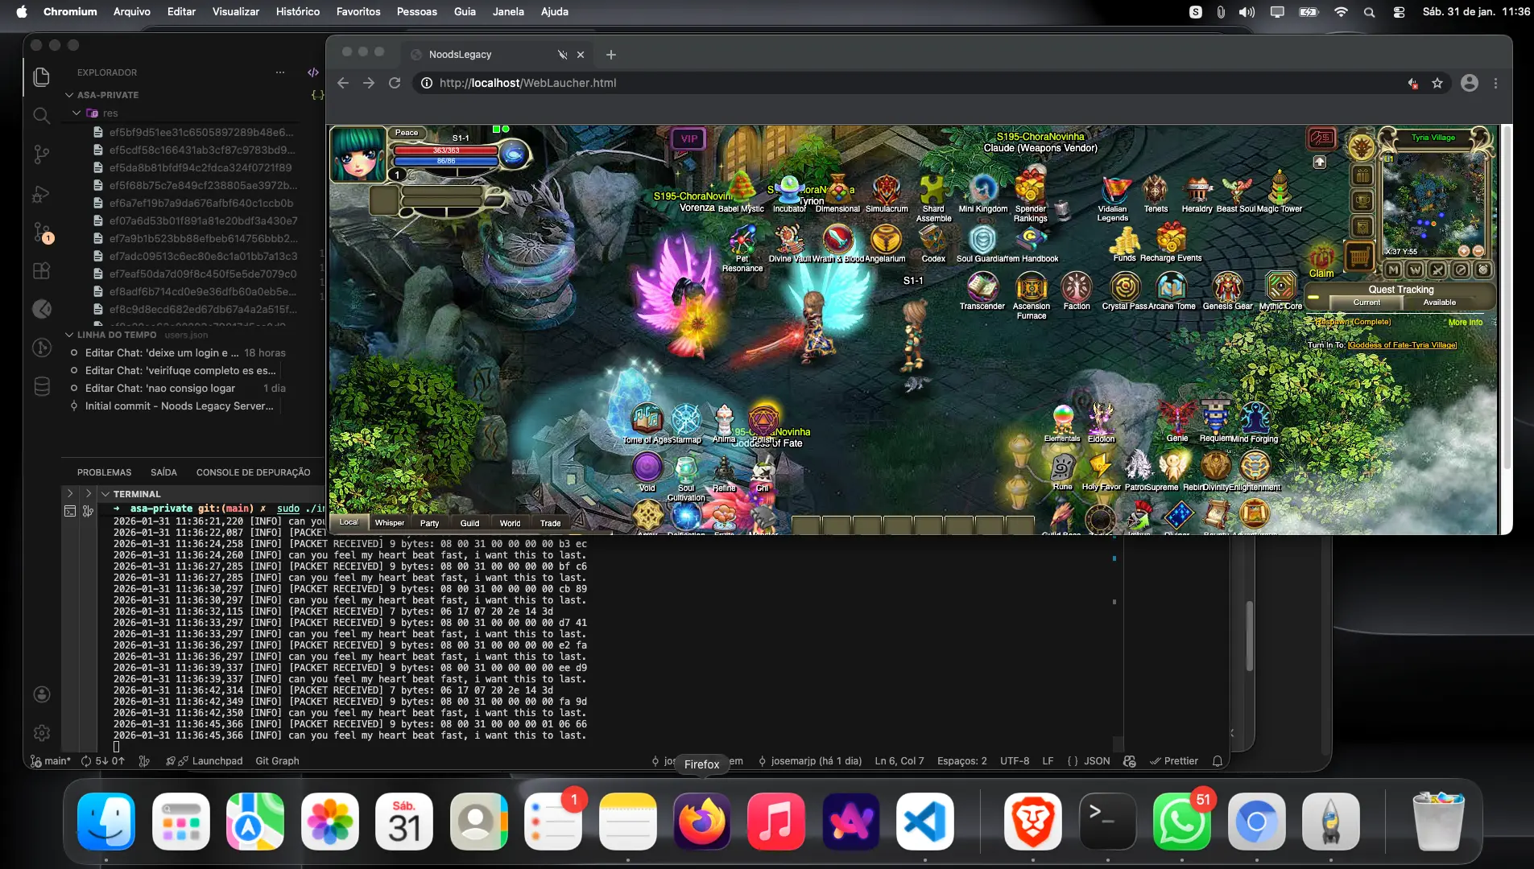Open the Transcender icon
The width and height of the screenshot is (1534, 869).
(x=982, y=287)
